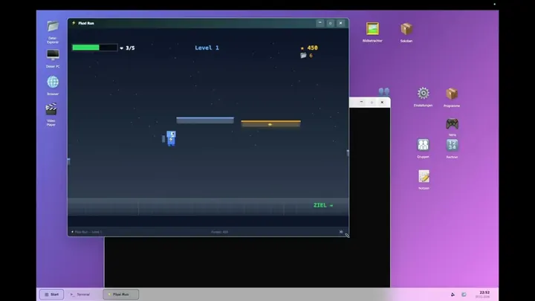The image size is (535, 301).
Task: Open the Programme box icon
Action: (452, 97)
